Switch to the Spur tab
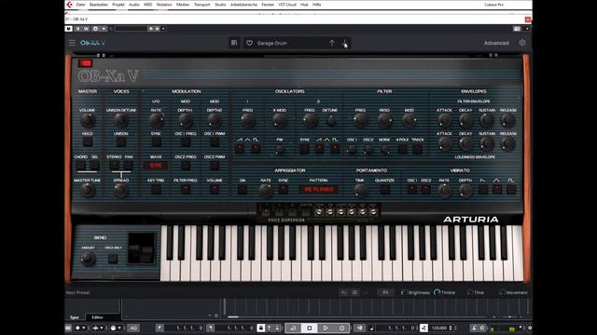 [75, 317]
